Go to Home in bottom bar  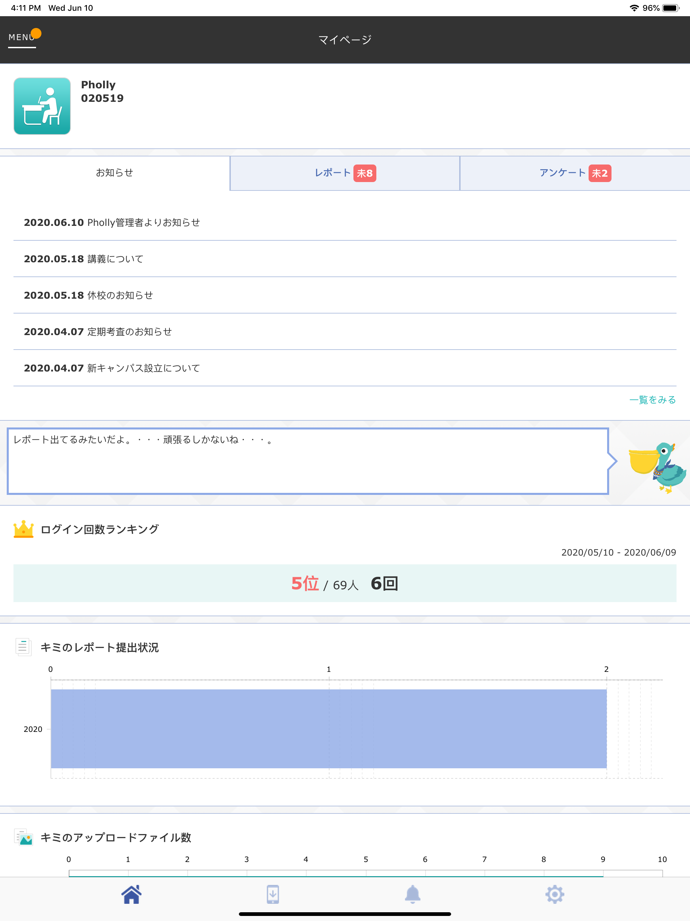pos(131,894)
